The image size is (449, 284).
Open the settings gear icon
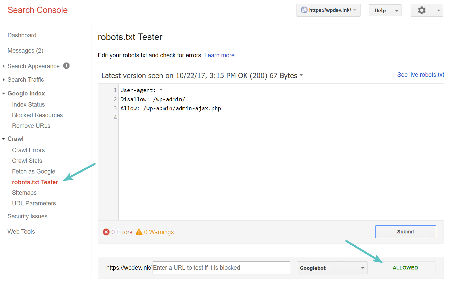(422, 10)
